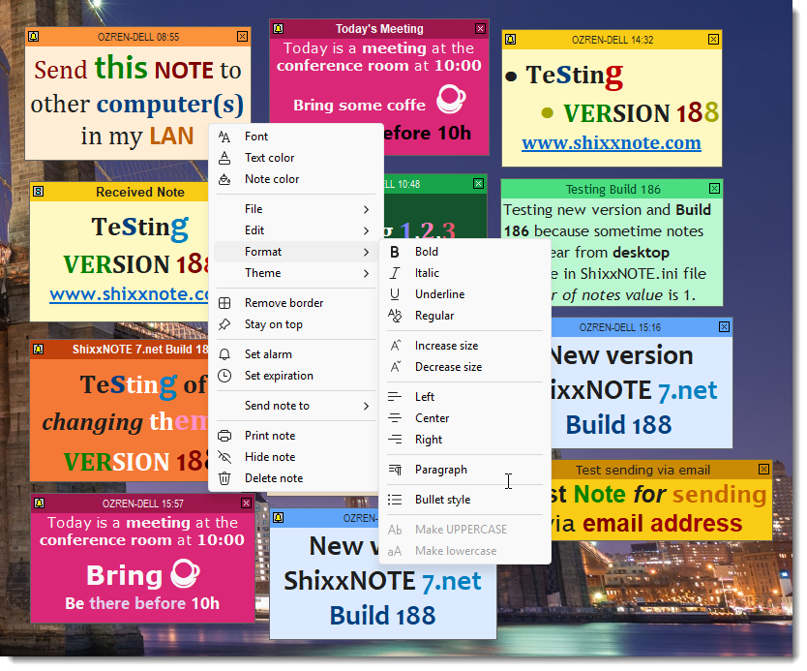807x671 pixels.
Task: Select Stay on top option
Action: pyautogui.click(x=296, y=324)
